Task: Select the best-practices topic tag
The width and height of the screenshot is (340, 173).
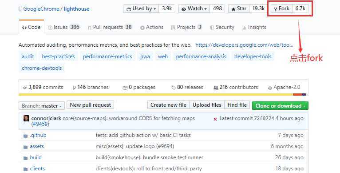Action: [x=58, y=56]
